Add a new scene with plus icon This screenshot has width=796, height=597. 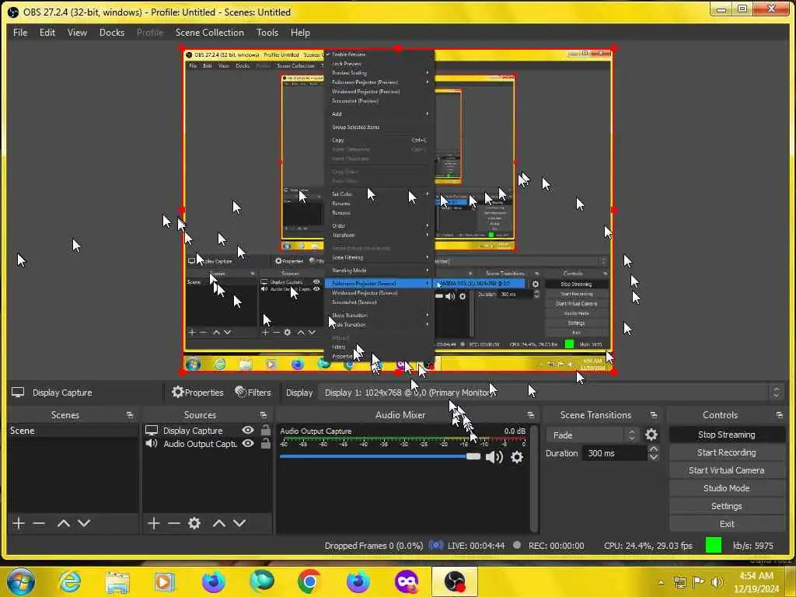(19, 523)
